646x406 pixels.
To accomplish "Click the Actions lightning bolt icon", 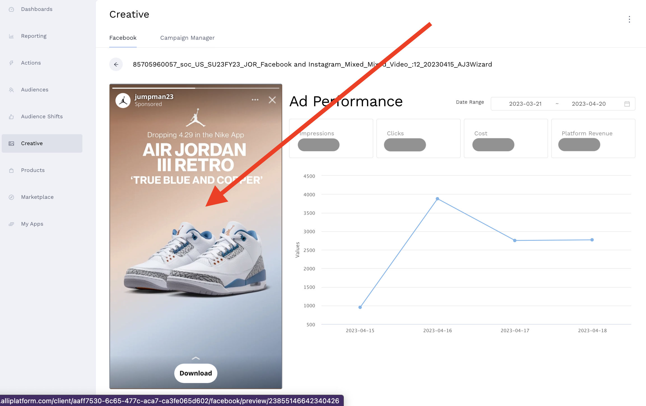I will coord(11,63).
